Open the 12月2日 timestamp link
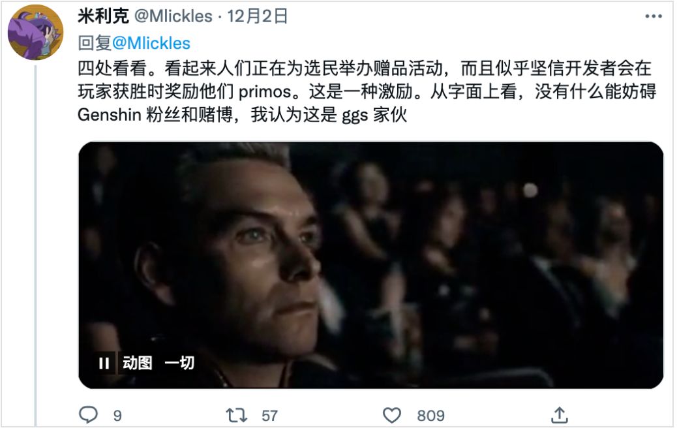This screenshot has height=432, width=677. (x=258, y=16)
